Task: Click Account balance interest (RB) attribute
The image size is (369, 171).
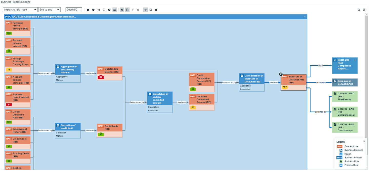Action: (x=18, y=46)
